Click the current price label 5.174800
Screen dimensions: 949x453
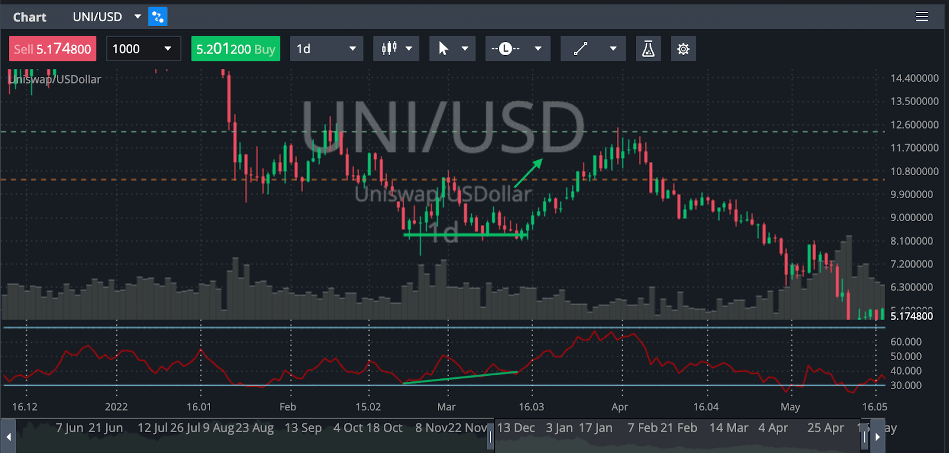pos(911,316)
